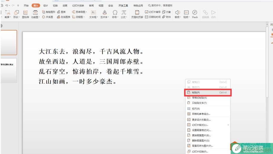The height and width of the screenshot is (154, 273).
Task: Choose 背景另存为图片(P) in the context menu
Action: pyautogui.click(x=208, y=146)
